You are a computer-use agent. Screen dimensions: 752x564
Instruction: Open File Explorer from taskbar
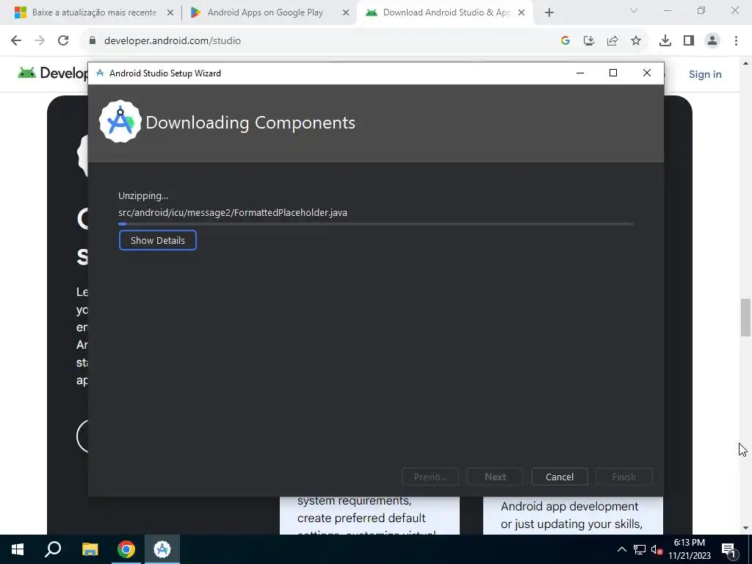click(x=90, y=549)
